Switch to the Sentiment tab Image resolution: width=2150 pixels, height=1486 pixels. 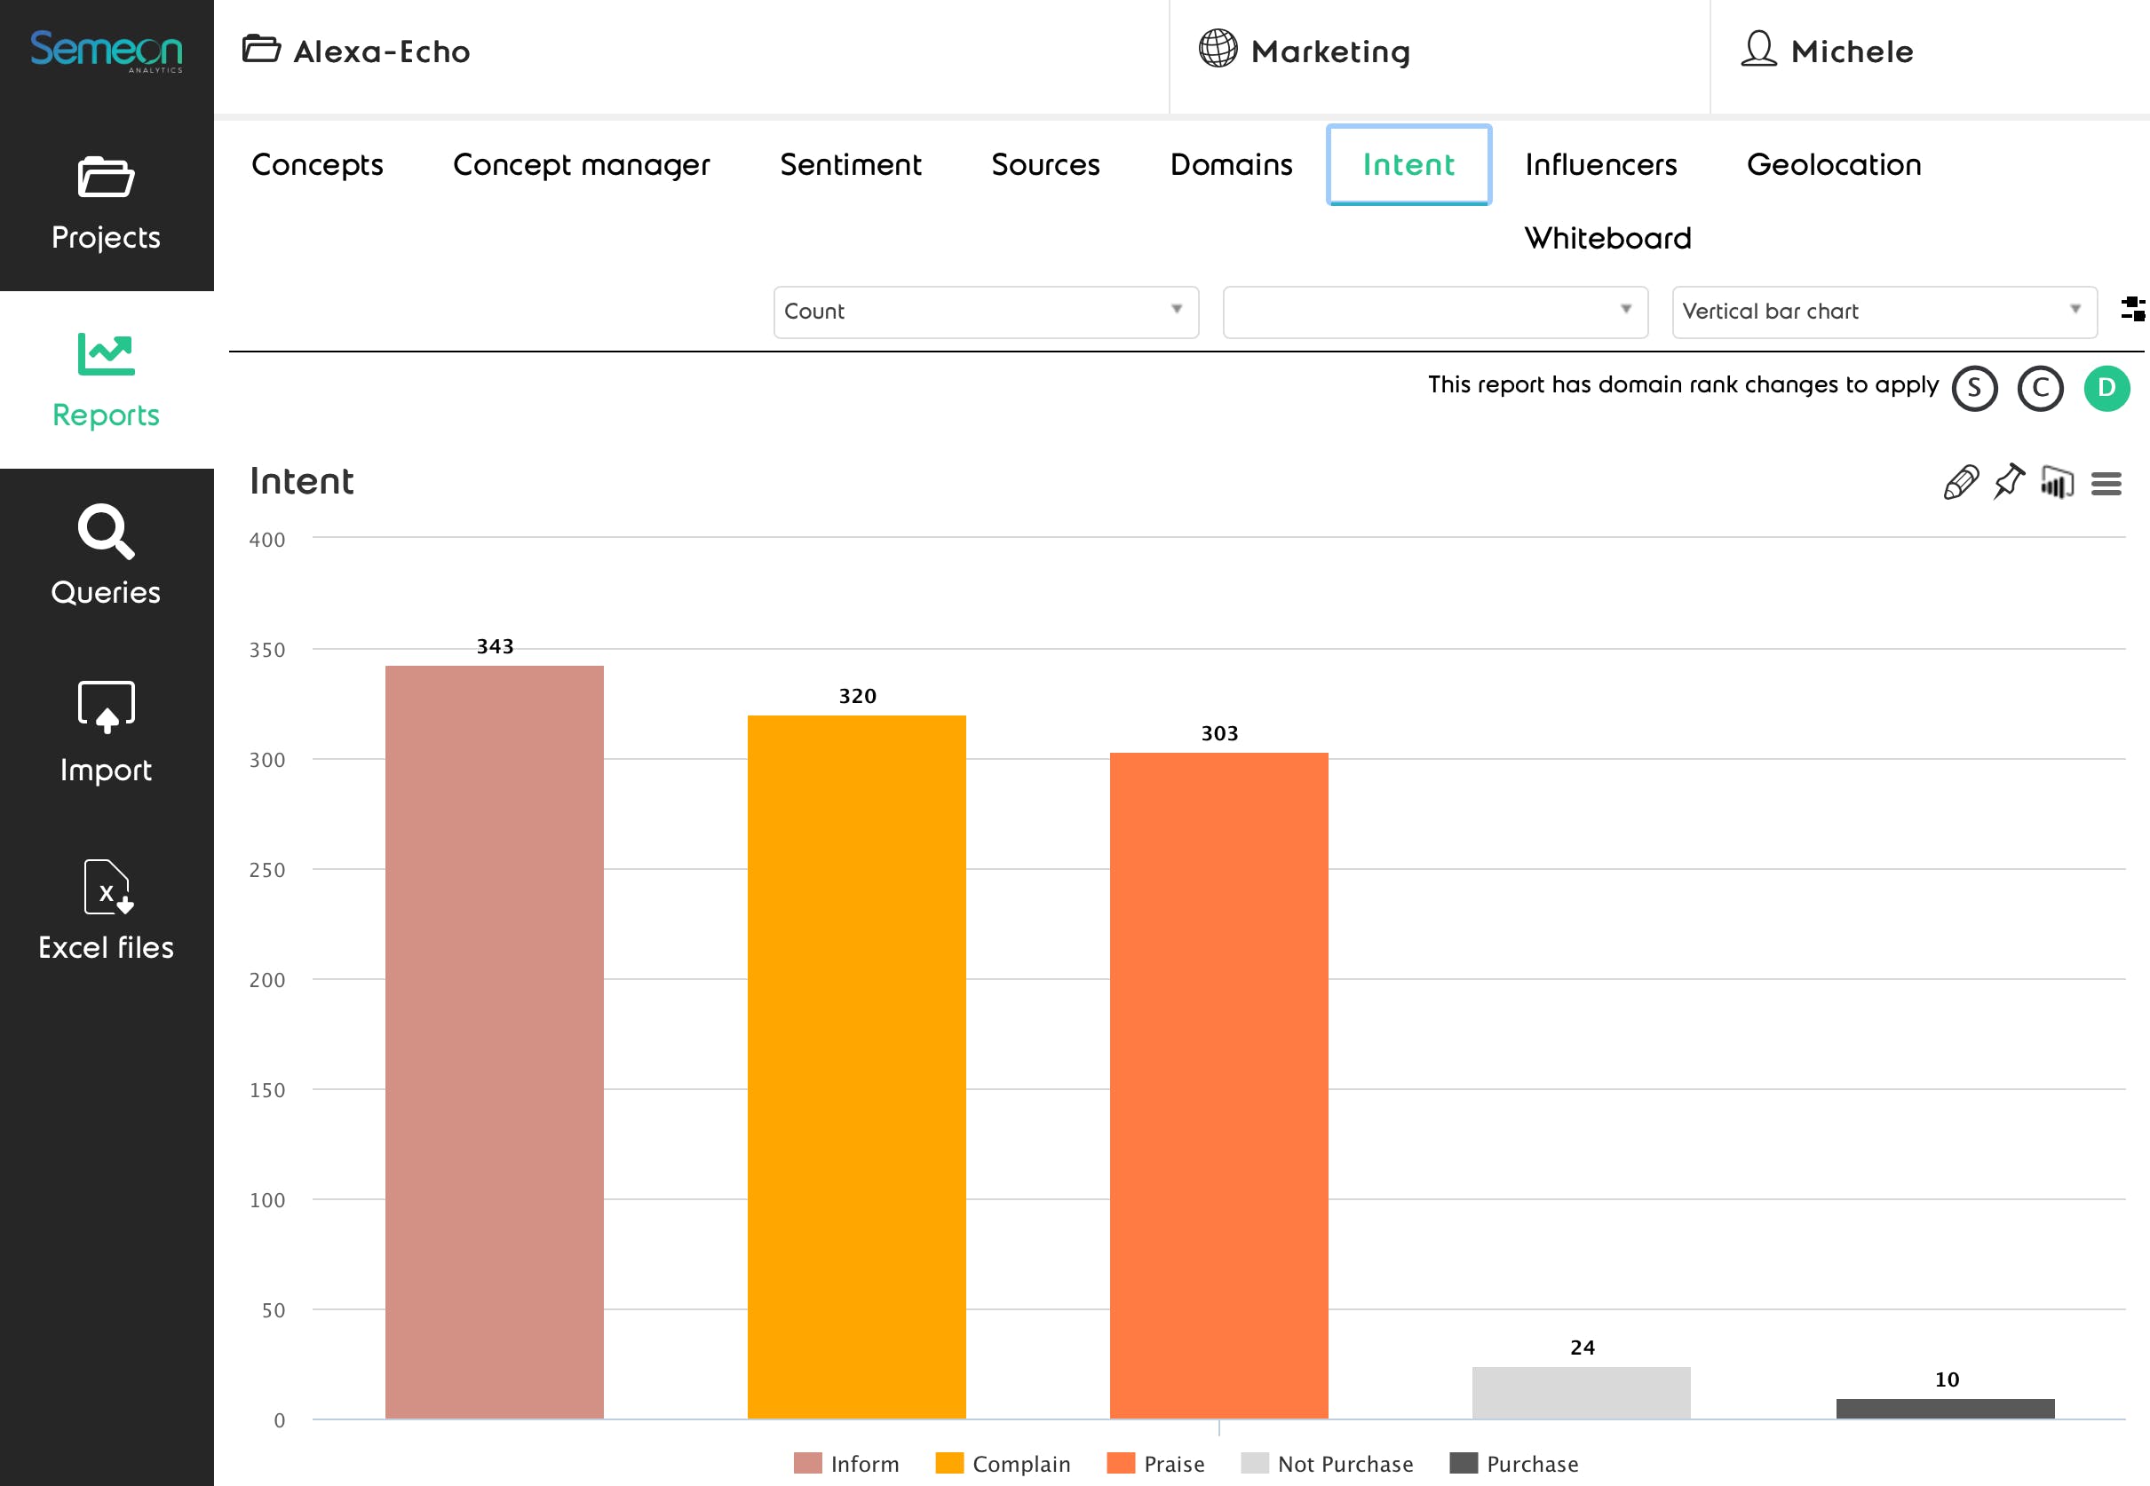point(850,165)
